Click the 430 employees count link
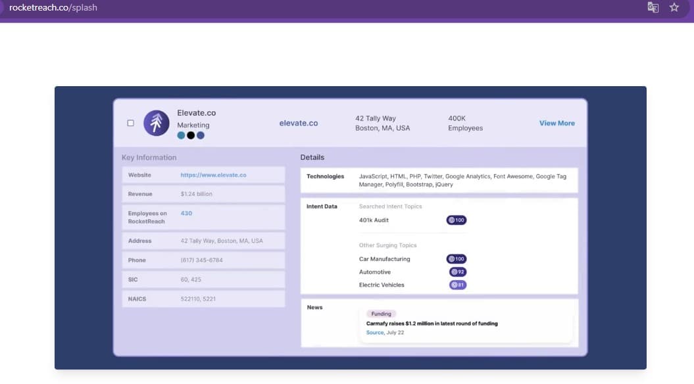The image size is (694, 384). 185,213
